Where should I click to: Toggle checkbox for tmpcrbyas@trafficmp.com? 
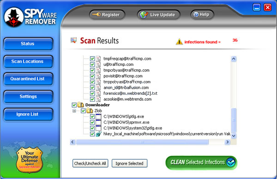coord(92,70)
